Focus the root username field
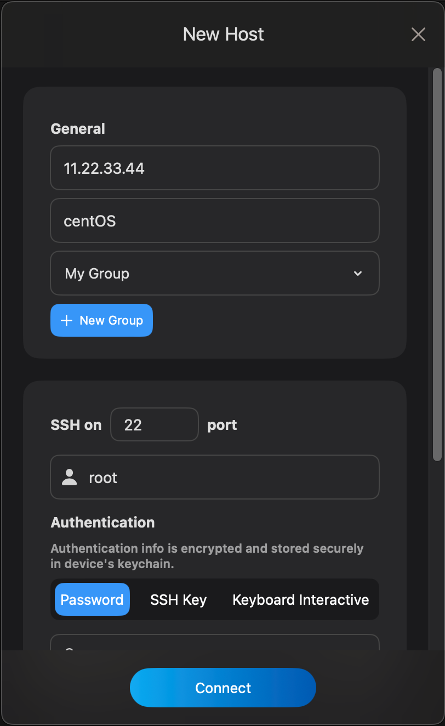The width and height of the screenshot is (445, 726). click(x=215, y=477)
